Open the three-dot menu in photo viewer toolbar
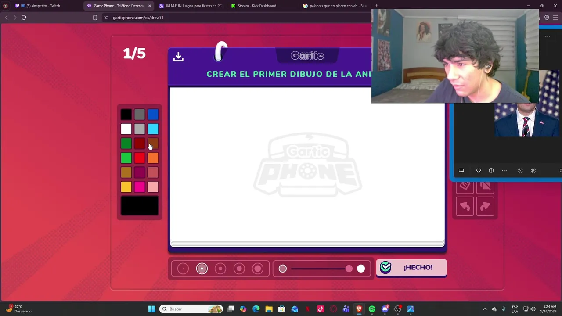 [x=504, y=171]
